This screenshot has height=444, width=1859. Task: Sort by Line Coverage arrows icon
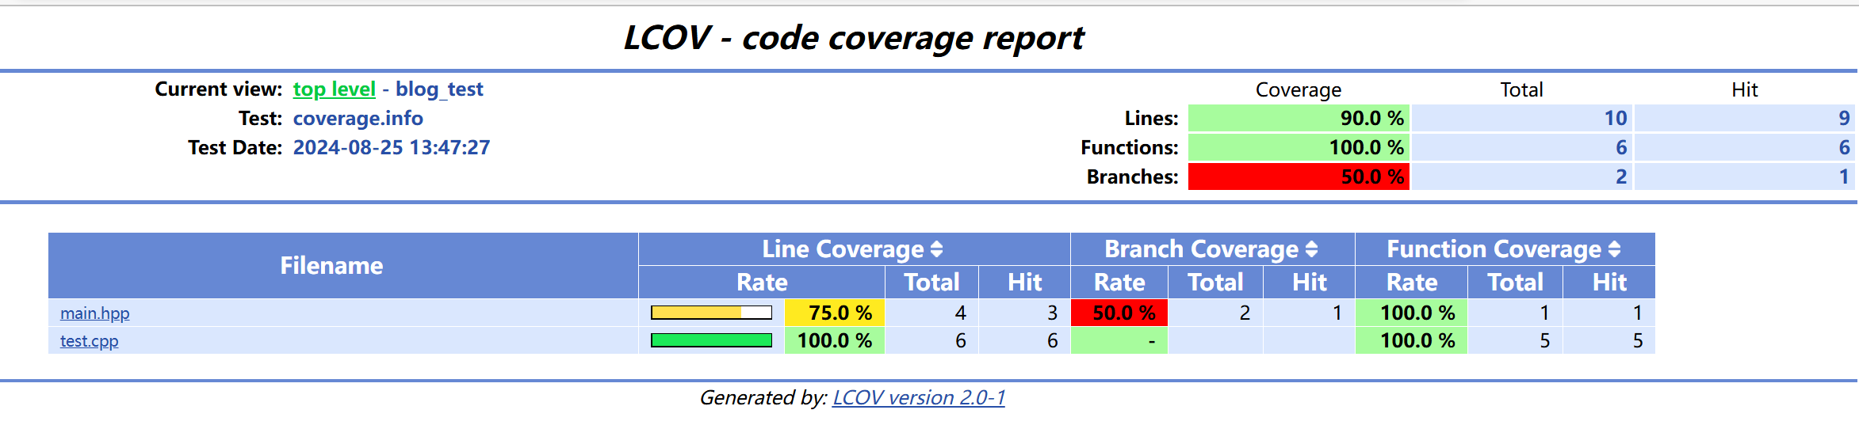point(936,249)
